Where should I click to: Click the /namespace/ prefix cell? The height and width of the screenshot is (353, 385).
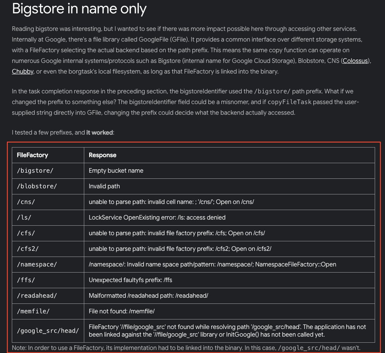click(x=48, y=265)
